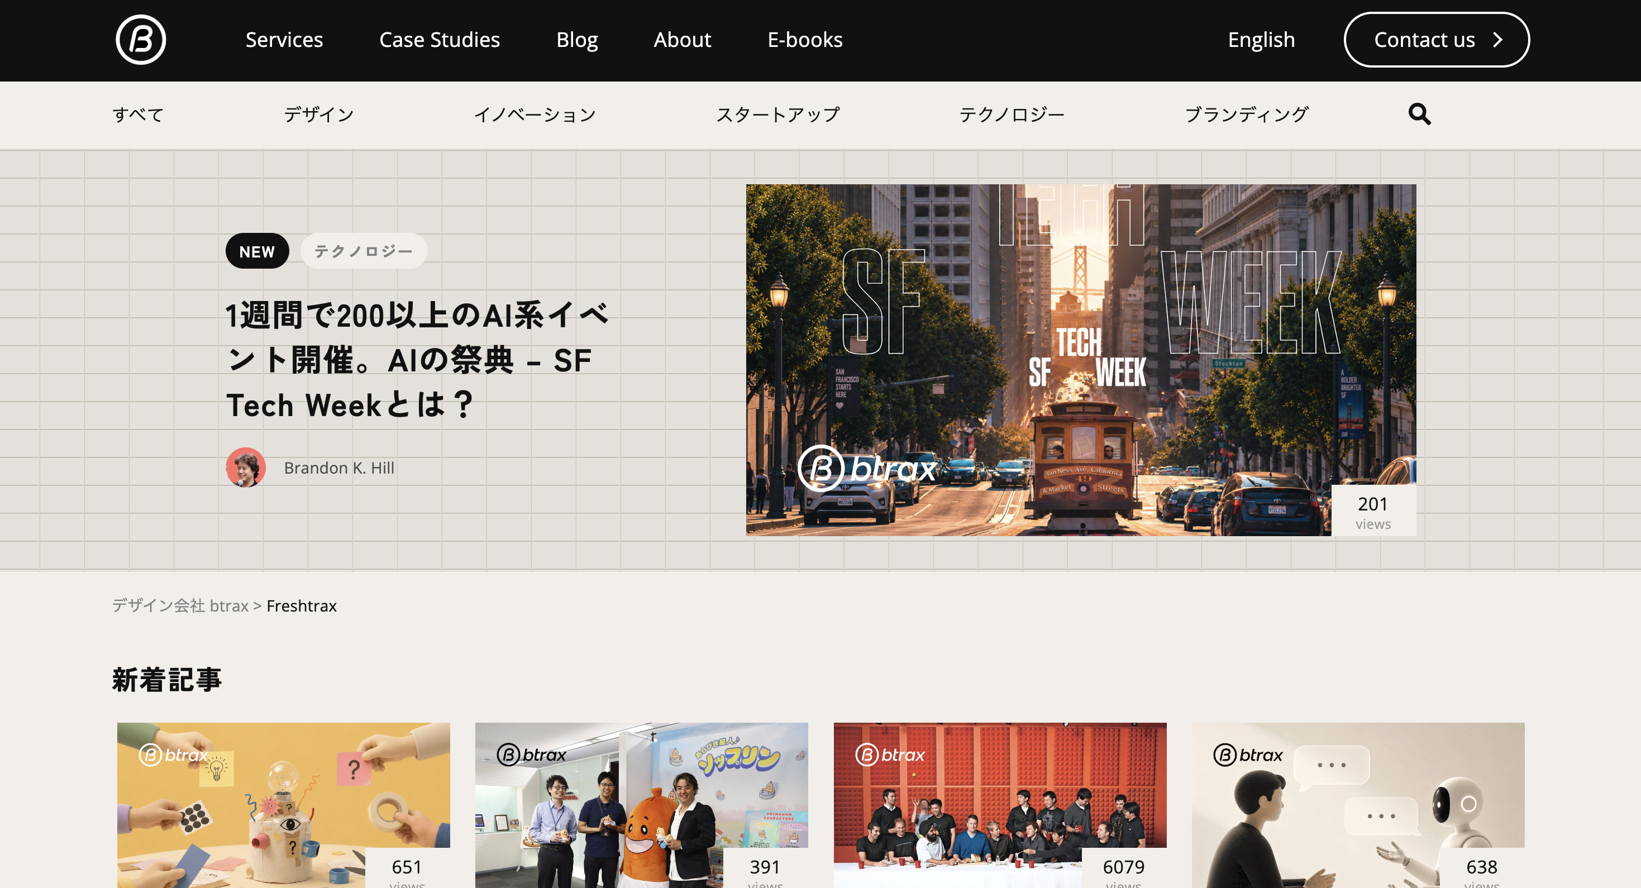Select the テクノロジー category tab in nav bar
The height and width of the screenshot is (888, 1641).
coord(1012,114)
